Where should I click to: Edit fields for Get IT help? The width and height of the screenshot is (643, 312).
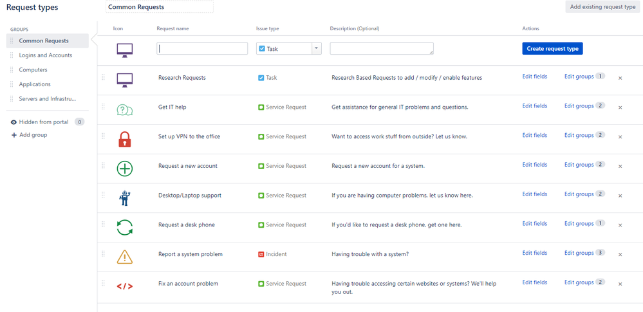tap(535, 106)
